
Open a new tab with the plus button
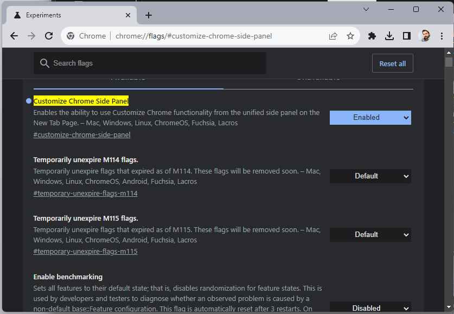coord(149,15)
